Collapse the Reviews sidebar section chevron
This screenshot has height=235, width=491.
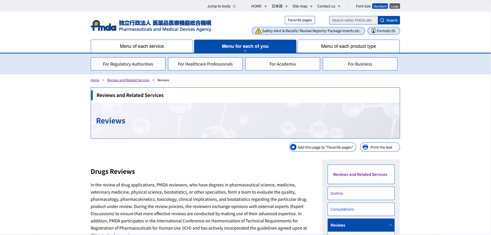pos(390,225)
